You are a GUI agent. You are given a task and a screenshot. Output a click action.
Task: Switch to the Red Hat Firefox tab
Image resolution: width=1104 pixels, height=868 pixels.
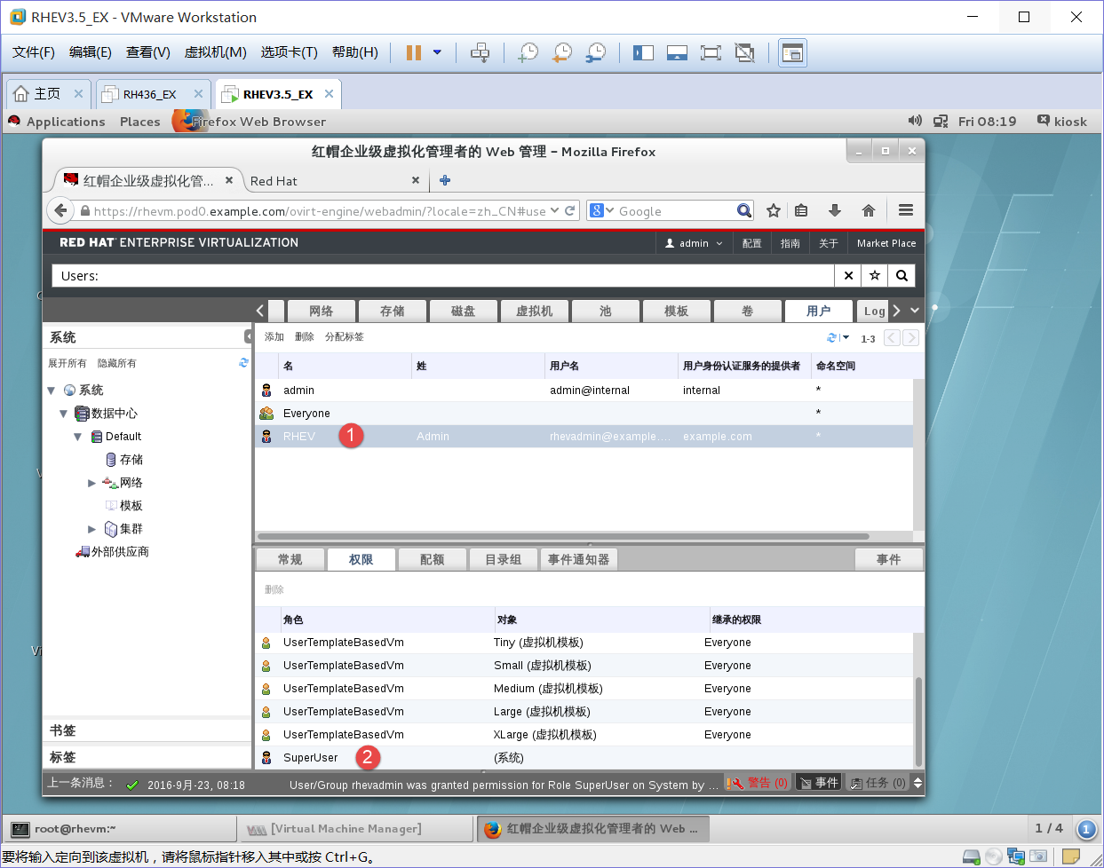(x=335, y=181)
